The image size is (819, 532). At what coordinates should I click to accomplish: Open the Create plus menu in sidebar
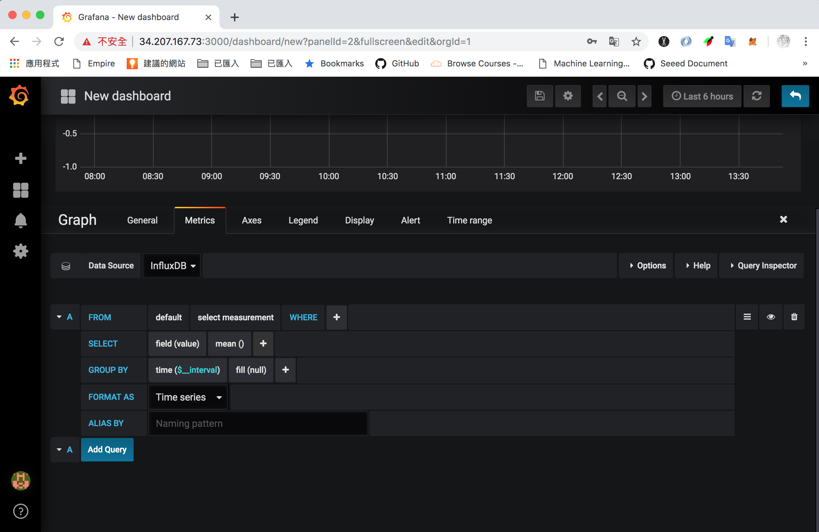tap(20, 158)
